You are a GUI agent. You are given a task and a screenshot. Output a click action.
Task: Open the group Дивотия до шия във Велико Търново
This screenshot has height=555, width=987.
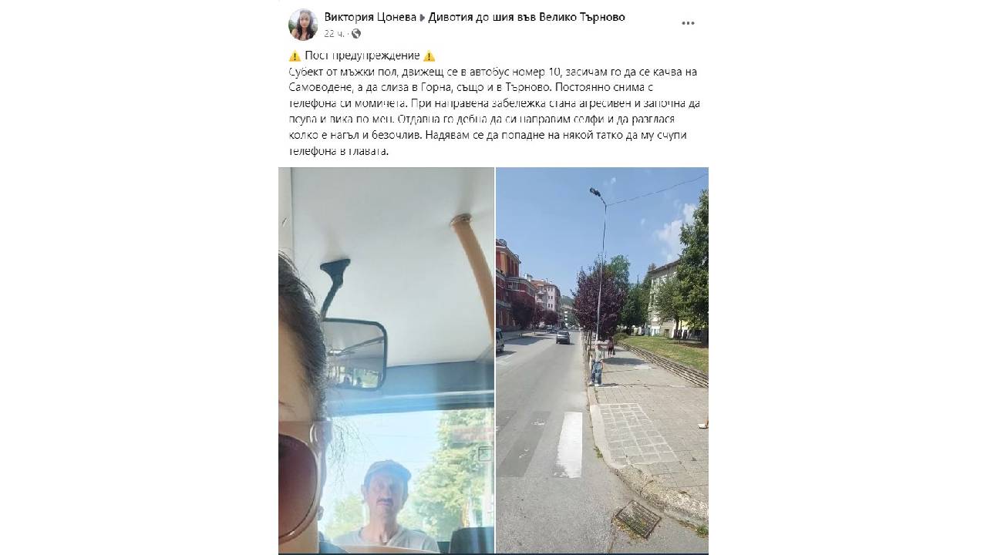tap(527, 17)
